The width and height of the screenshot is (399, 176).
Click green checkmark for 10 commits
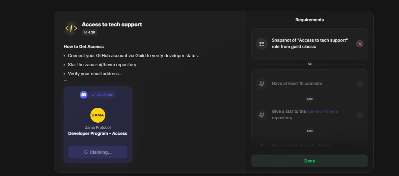tap(360, 84)
